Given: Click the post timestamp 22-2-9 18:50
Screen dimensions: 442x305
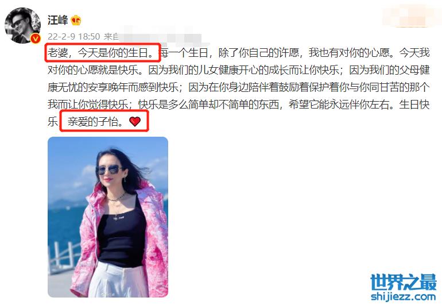Looking at the screenshot, I should [x=74, y=36].
